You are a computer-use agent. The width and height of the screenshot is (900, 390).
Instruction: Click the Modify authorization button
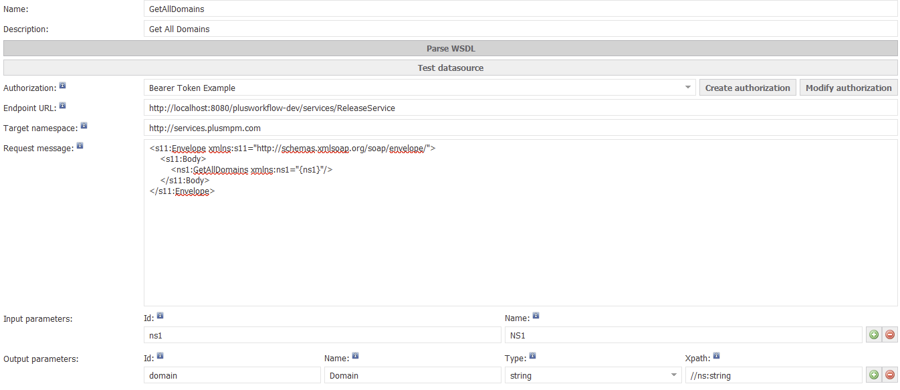click(x=849, y=88)
